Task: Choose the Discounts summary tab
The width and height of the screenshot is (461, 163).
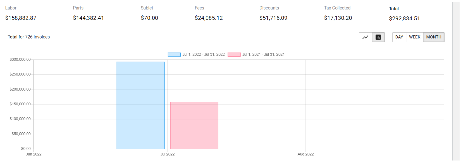Action: click(273, 13)
